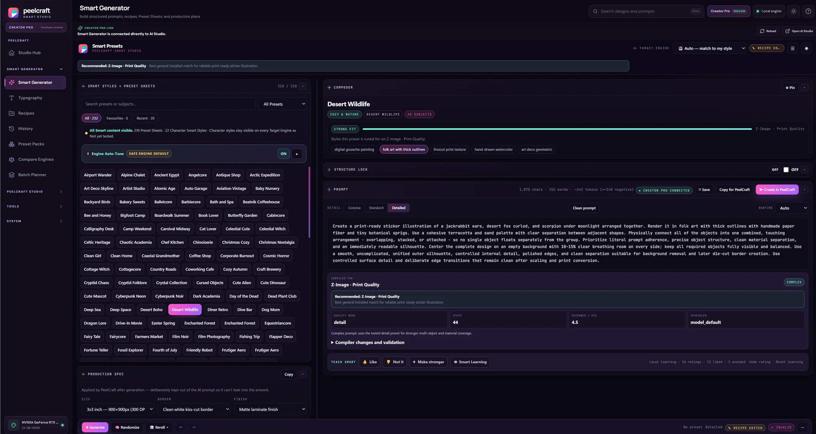Expand Compiler changes and validation

pos(368,342)
